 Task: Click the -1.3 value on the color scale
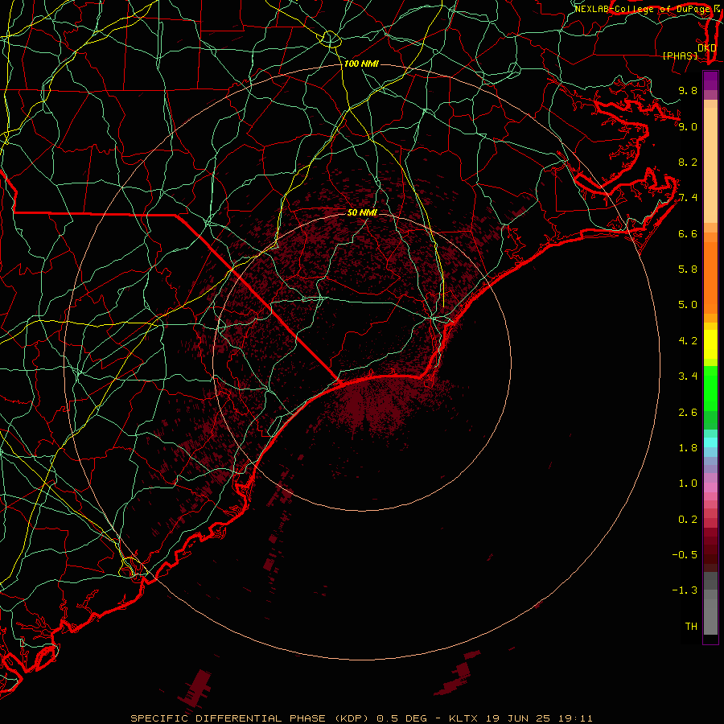pos(685,590)
